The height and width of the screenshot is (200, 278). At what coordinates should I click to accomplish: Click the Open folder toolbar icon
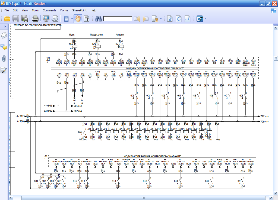point(7,19)
